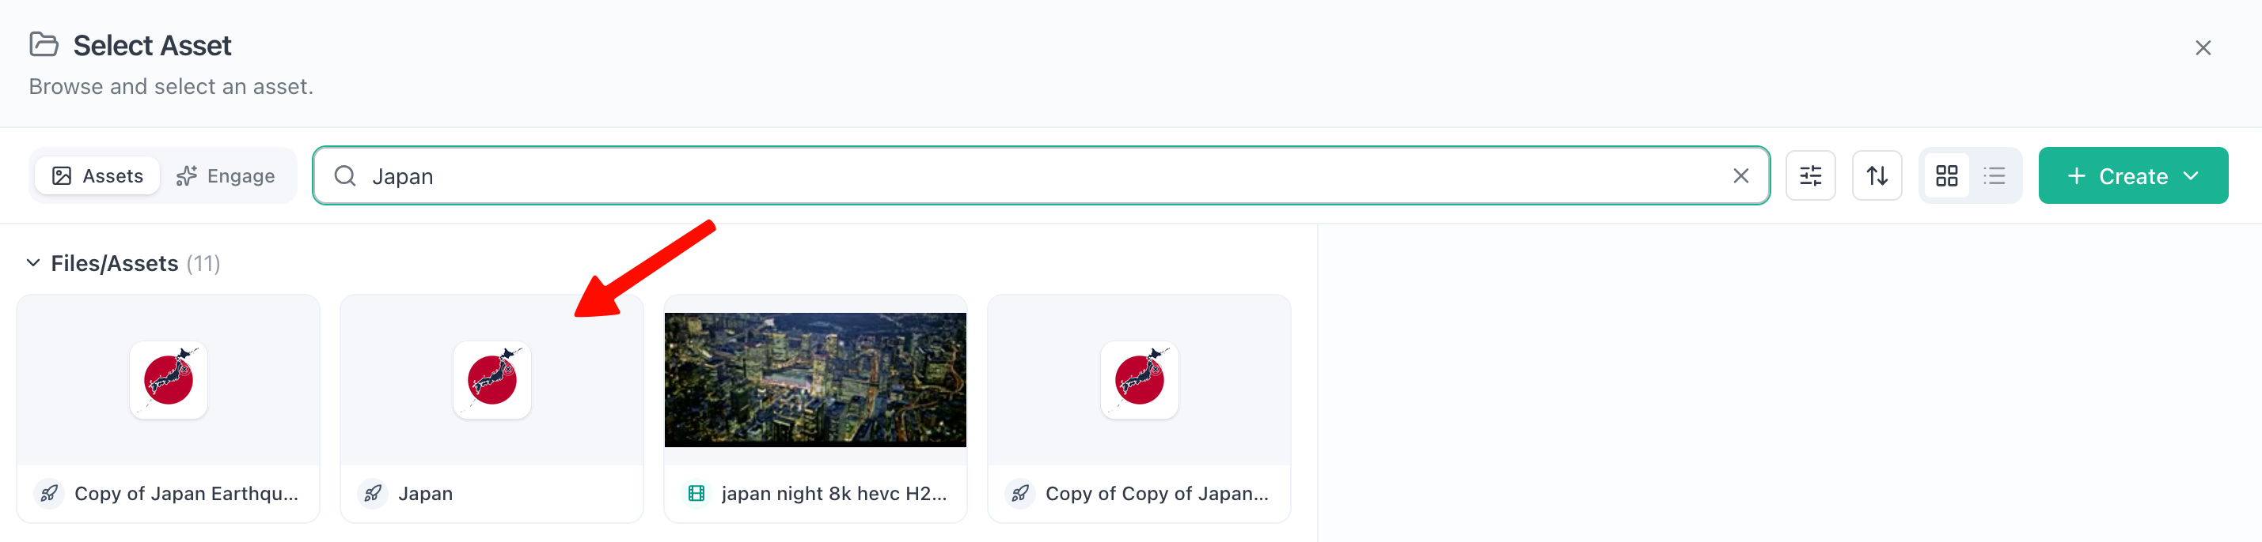Select the japan night 8k video thumbnail
This screenshot has width=2262, height=542.
pos(815,380)
